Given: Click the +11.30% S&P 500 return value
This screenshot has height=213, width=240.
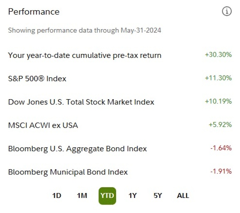Looking at the screenshot, I should pos(218,78).
